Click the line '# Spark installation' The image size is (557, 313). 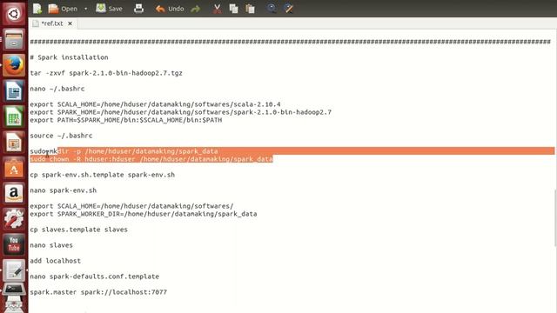click(69, 57)
